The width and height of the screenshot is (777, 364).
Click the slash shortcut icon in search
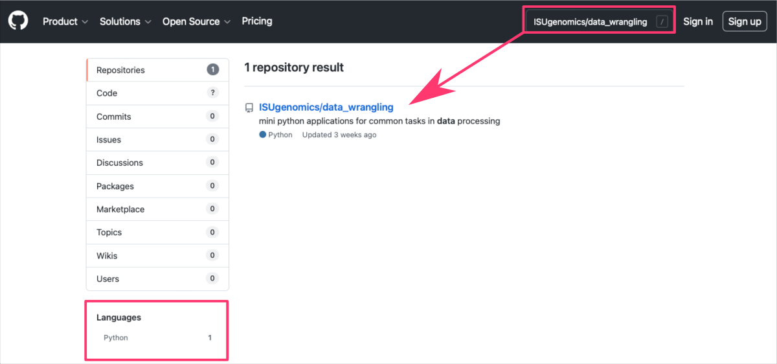point(661,22)
